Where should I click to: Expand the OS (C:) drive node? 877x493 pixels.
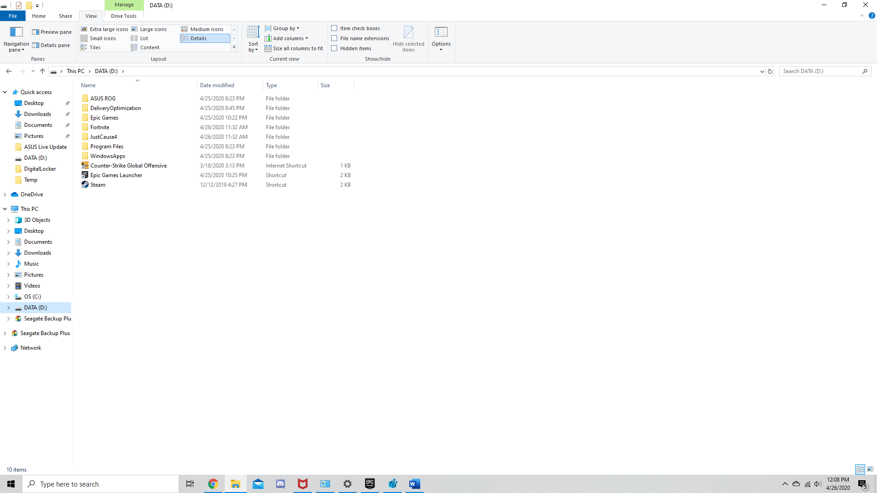click(x=9, y=297)
